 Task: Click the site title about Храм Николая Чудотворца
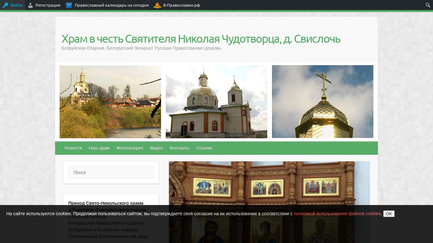point(201,39)
